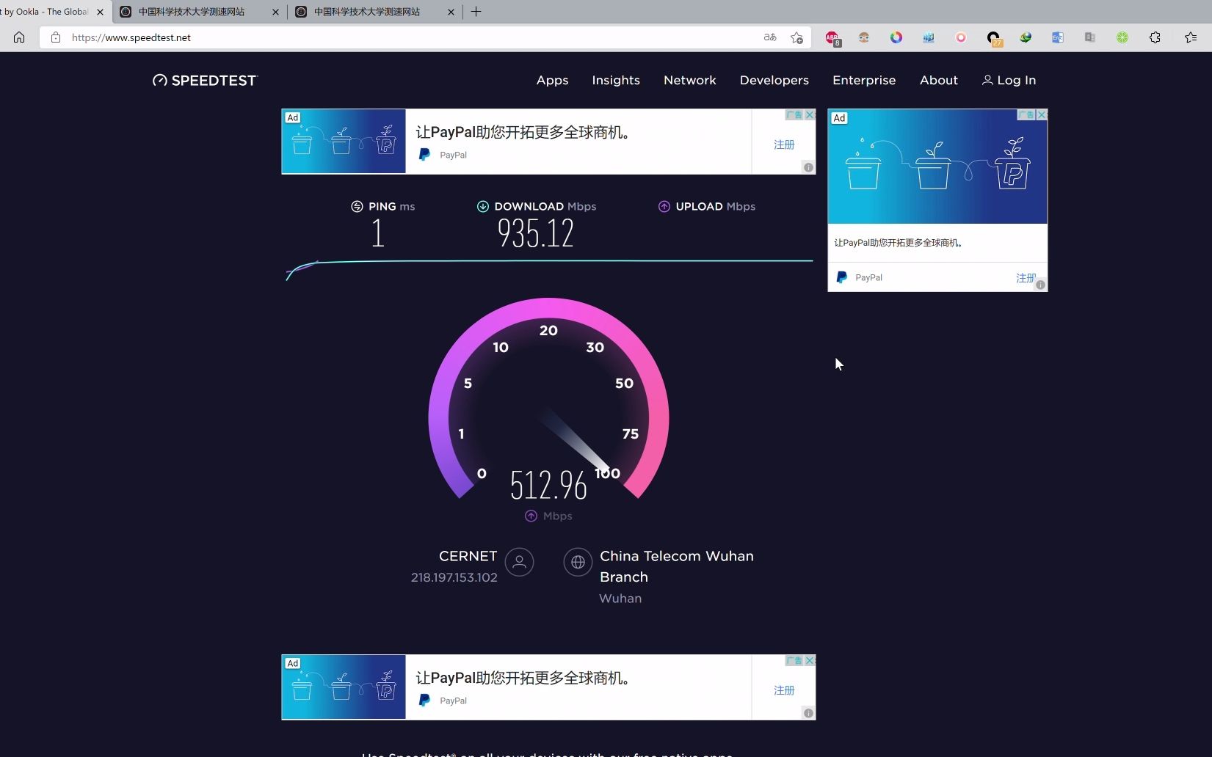Click the face with glasses extension icon
Image resolution: width=1212 pixels, height=757 pixels.
pos(864,37)
